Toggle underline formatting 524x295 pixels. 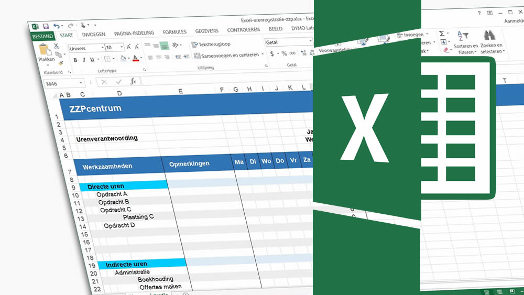(x=92, y=59)
